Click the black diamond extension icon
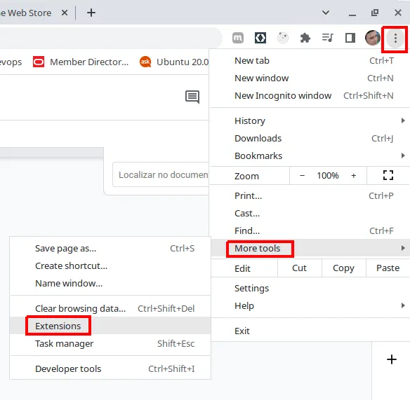Screen dimensions: 410x400 (x=260, y=38)
